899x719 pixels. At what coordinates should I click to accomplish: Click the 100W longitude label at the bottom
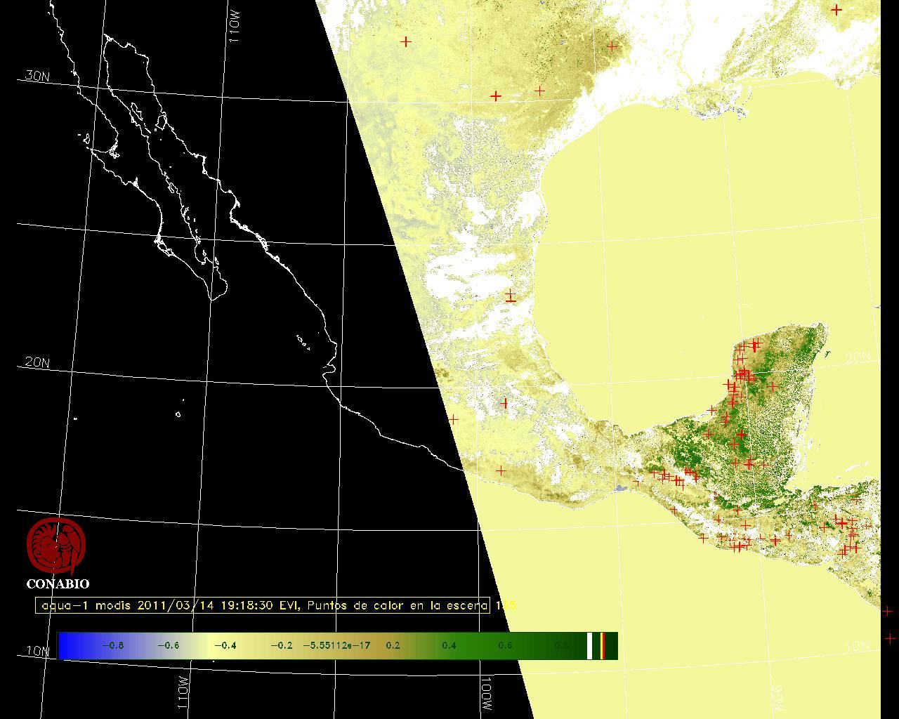pyautogui.click(x=487, y=693)
